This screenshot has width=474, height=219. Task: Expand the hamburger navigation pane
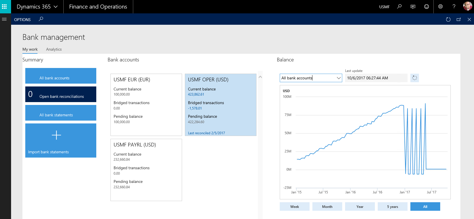[x=4, y=19]
